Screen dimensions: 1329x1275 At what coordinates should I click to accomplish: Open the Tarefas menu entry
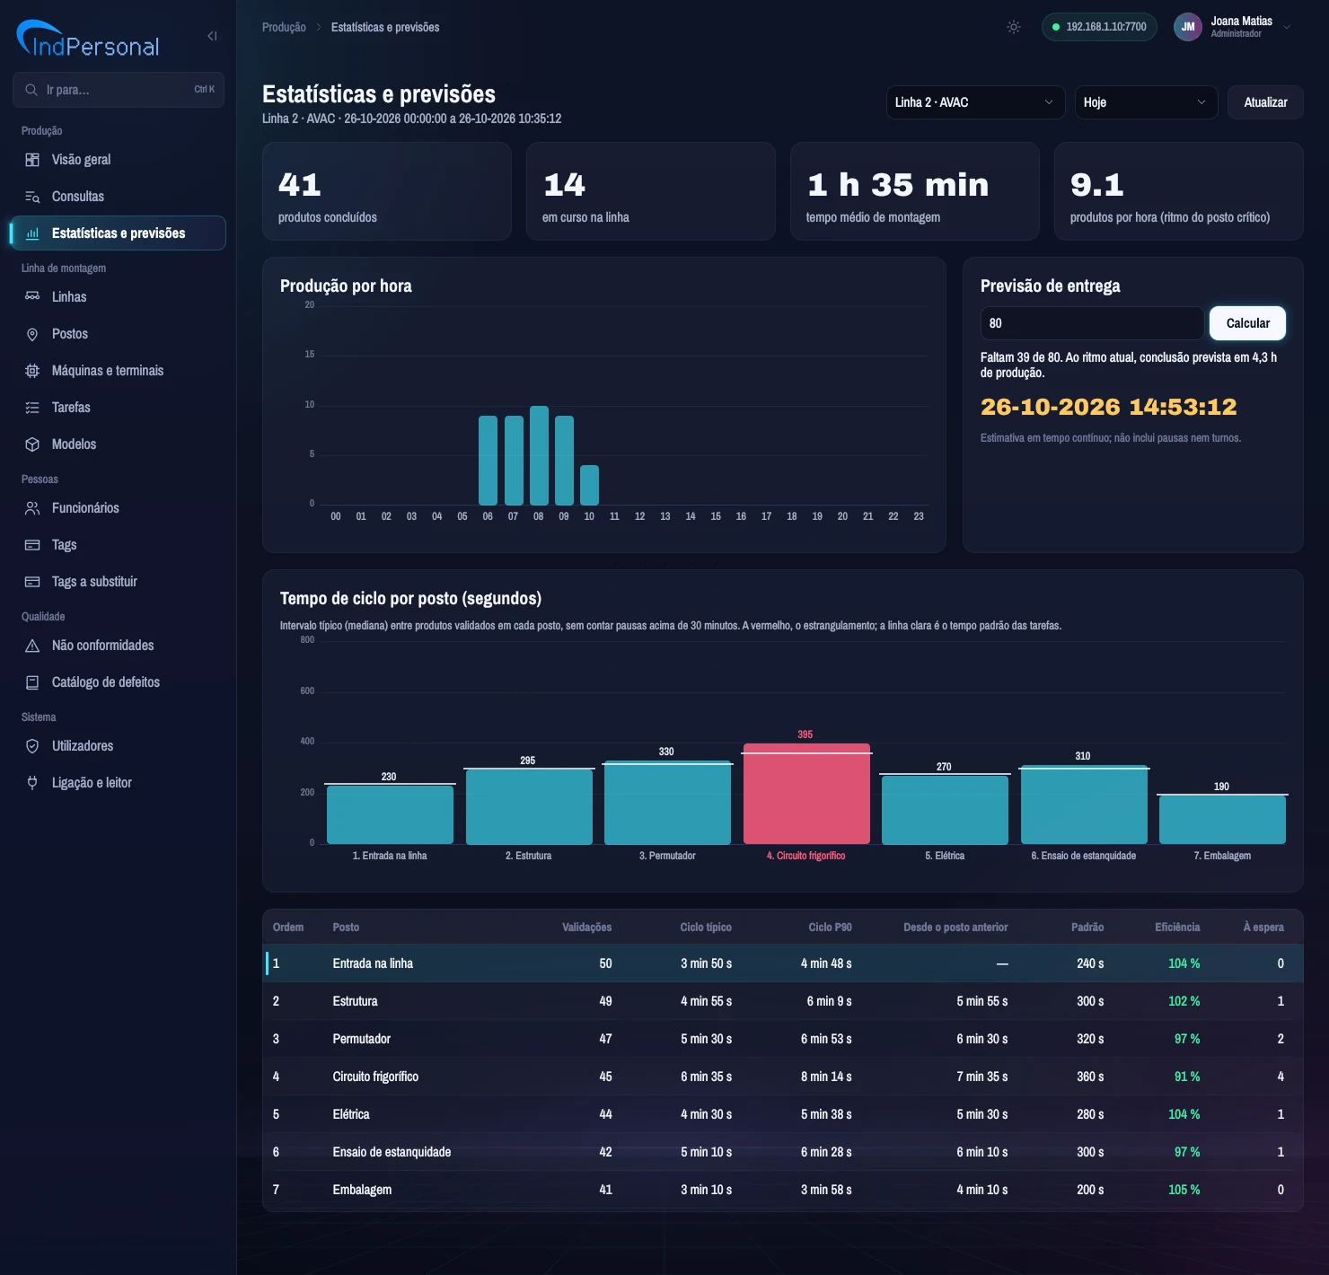(118, 408)
